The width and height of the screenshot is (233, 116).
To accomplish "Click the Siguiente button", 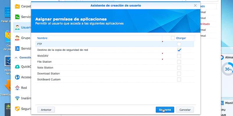I will [165, 110].
